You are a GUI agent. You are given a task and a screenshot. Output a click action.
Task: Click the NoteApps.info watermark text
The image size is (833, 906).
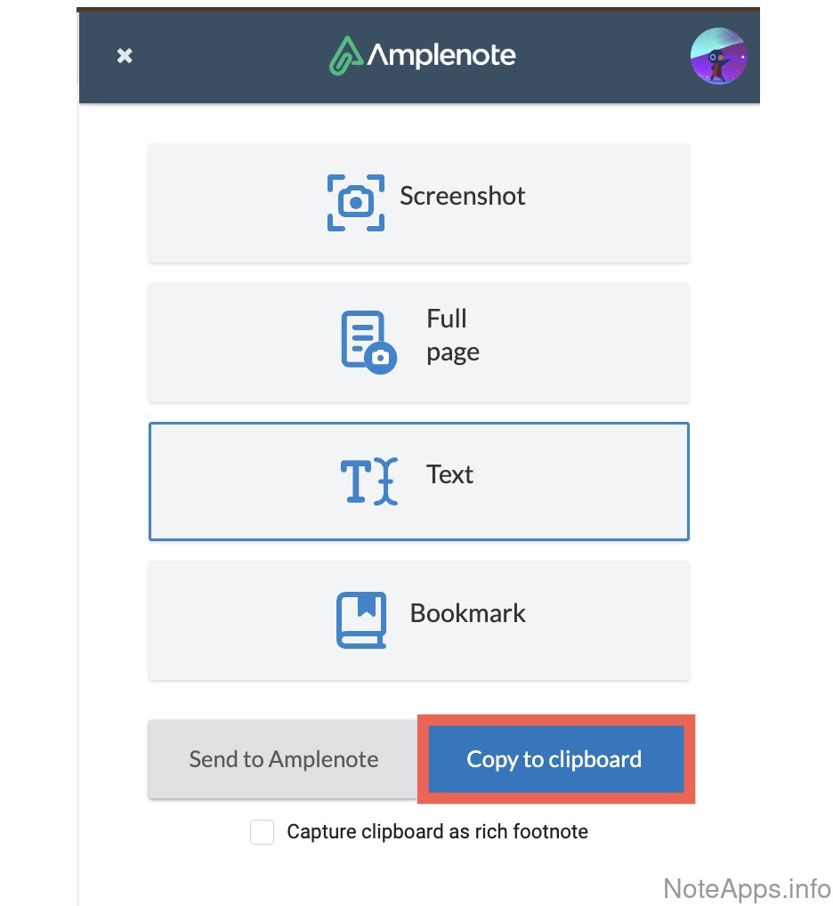[747, 887]
